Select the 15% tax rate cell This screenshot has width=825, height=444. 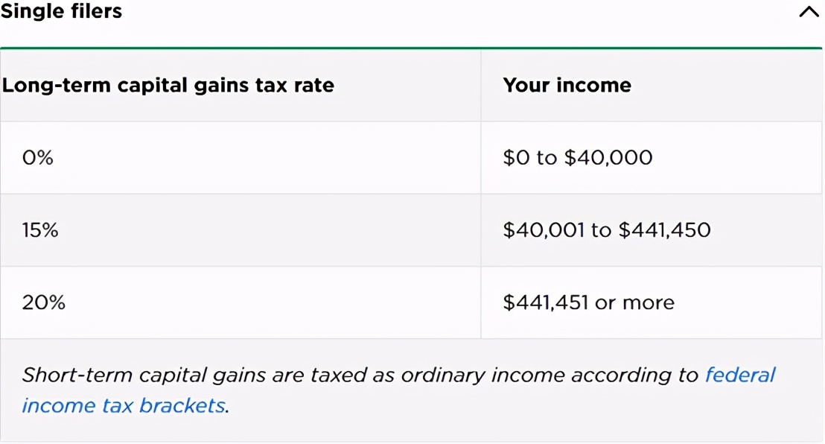(40, 230)
